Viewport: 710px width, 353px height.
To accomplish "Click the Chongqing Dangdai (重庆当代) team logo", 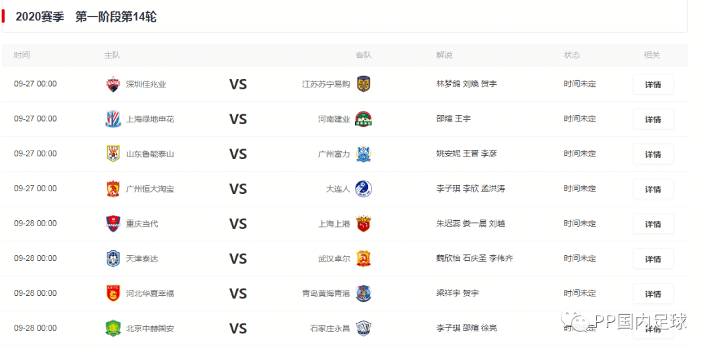I will pyautogui.click(x=113, y=224).
